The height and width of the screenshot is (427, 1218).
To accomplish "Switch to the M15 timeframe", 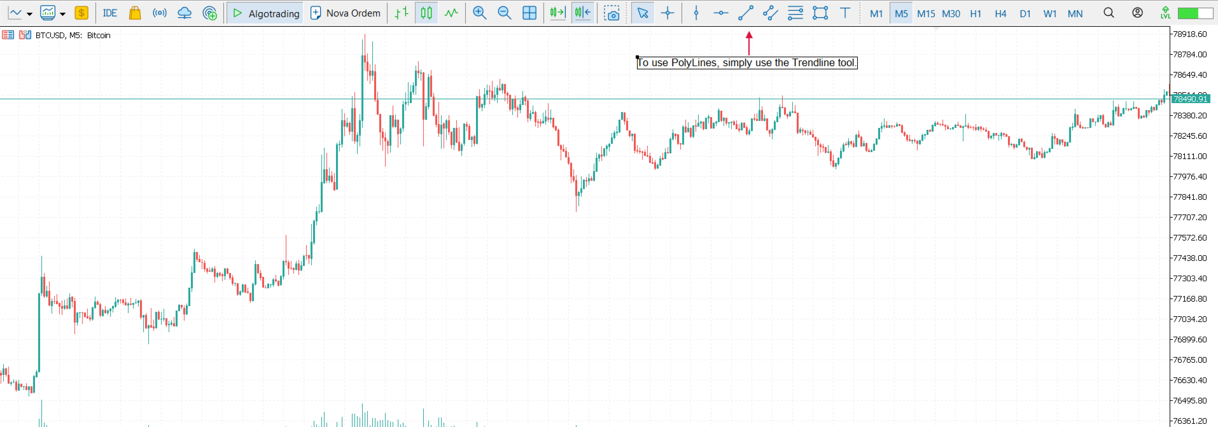I will 926,13.
